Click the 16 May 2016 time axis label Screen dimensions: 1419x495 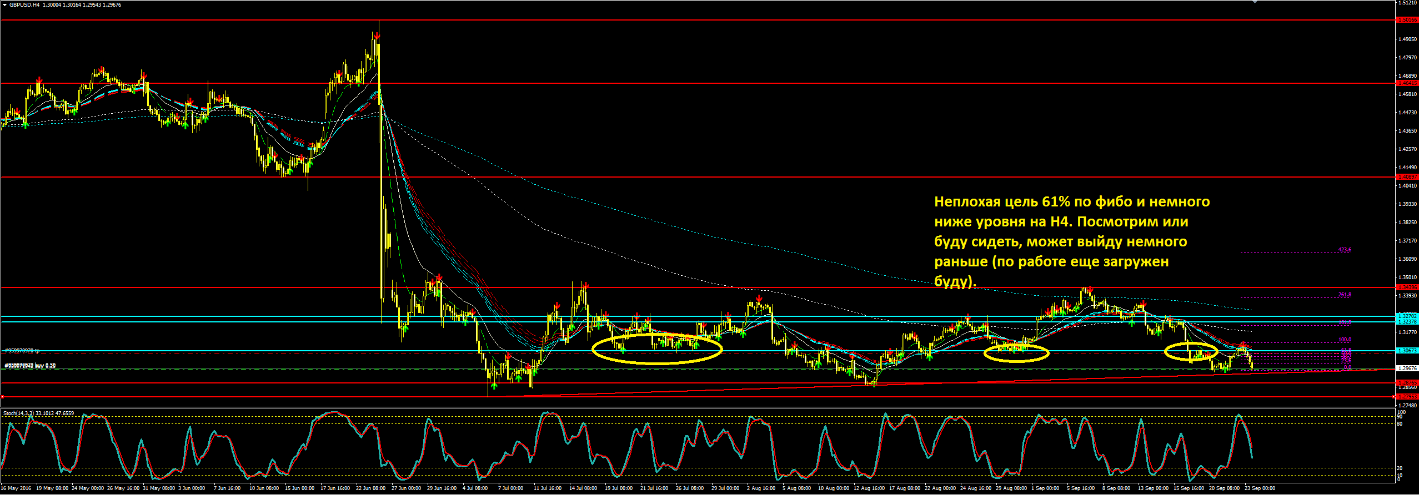(x=16, y=488)
